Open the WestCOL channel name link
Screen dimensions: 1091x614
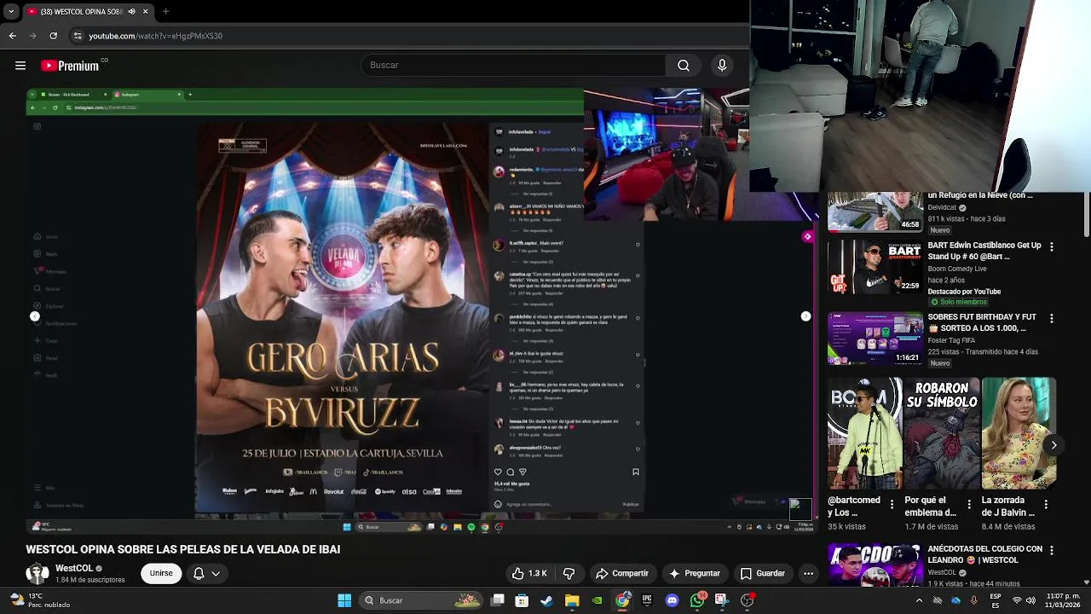tap(74, 569)
